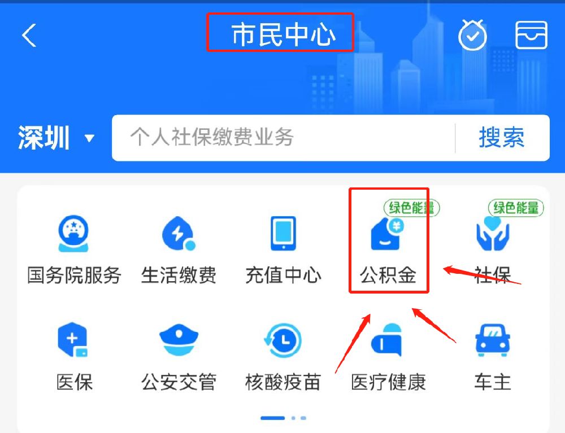Click the 搜索 search button
This screenshot has height=433, width=565.
click(x=502, y=138)
